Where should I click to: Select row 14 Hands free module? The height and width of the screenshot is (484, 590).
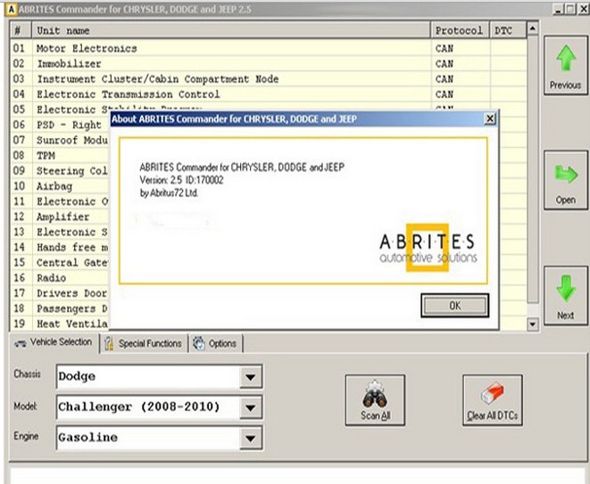60,248
